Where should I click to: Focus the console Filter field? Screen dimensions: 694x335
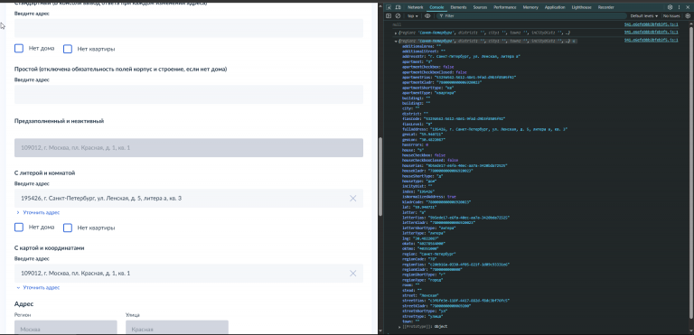tap(531, 16)
